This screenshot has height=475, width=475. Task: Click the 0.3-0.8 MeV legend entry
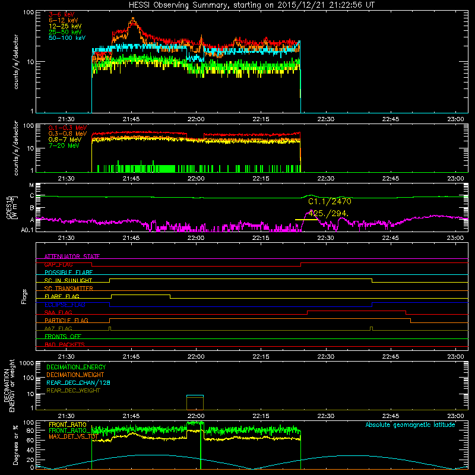pyautogui.click(x=68, y=134)
